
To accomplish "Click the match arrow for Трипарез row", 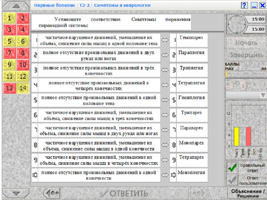I will pos(165,115).
